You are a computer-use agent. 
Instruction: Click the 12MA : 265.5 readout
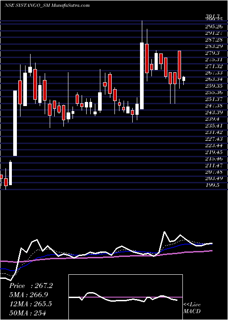pyautogui.click(x=31, y=304)
